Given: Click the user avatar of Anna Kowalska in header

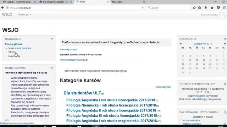Looking at the screenshot, I should [x=222, y=15].
